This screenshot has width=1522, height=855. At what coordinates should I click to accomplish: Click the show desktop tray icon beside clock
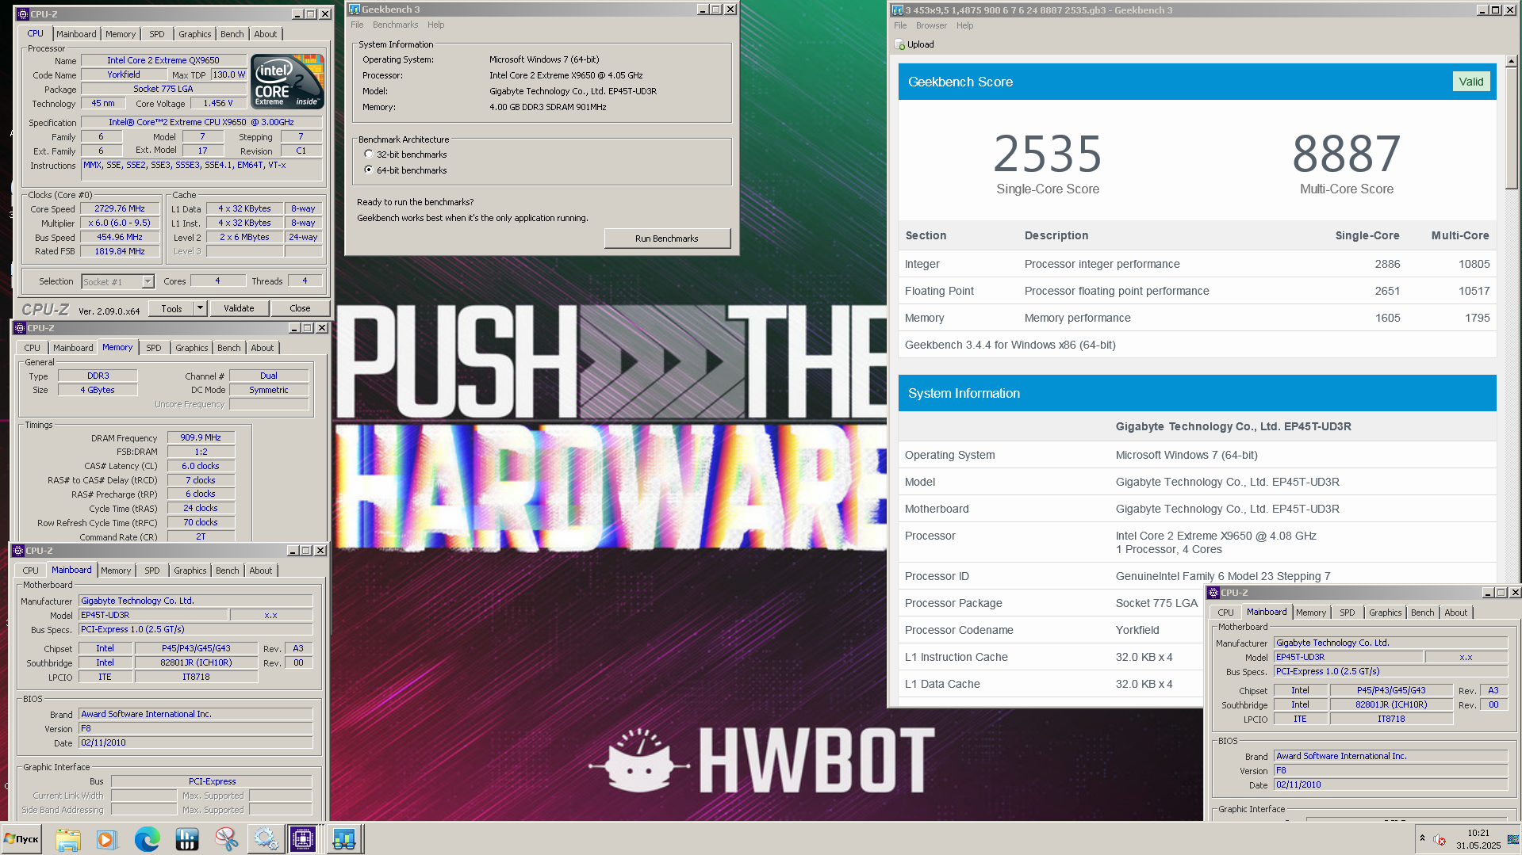point(1513,840)
